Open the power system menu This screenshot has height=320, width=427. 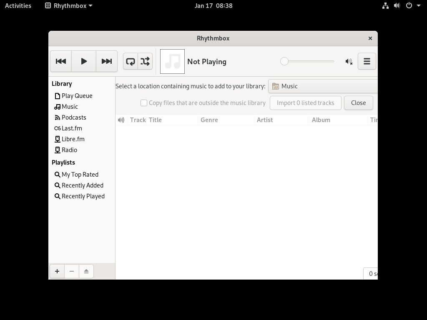coord(409,6)
